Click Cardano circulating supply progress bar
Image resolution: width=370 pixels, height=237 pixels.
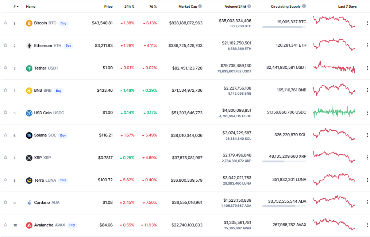[x=284, y=206]
